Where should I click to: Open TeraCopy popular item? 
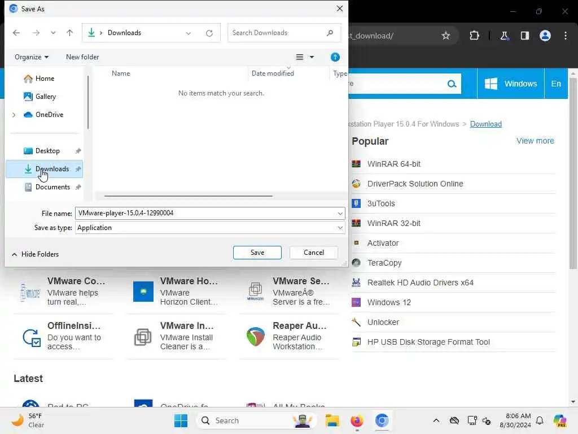tap(384, 263)
